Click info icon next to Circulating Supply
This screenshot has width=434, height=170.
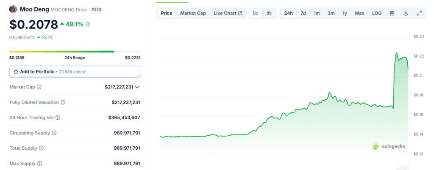[54, 133]
